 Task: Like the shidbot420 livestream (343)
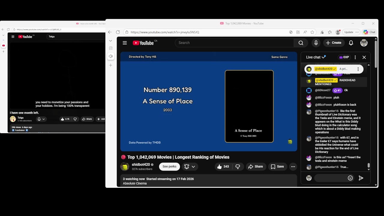(223, 166)
